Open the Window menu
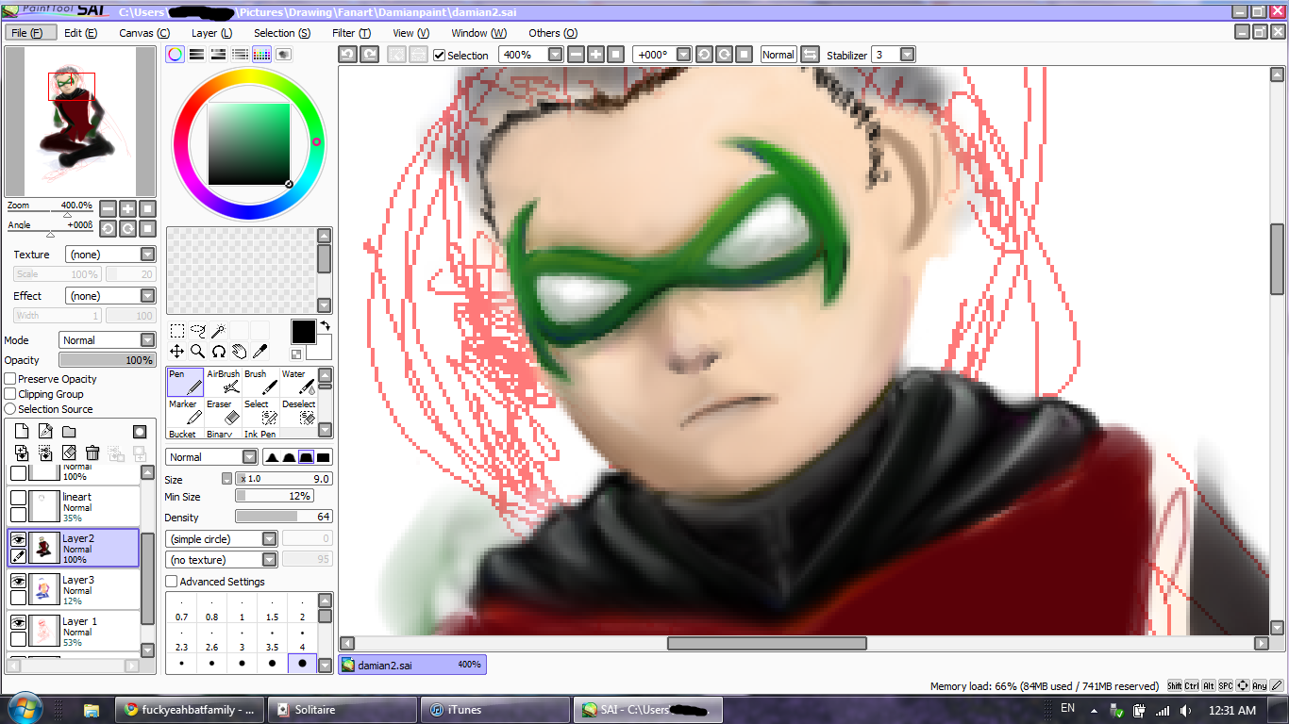 (479, 33)
